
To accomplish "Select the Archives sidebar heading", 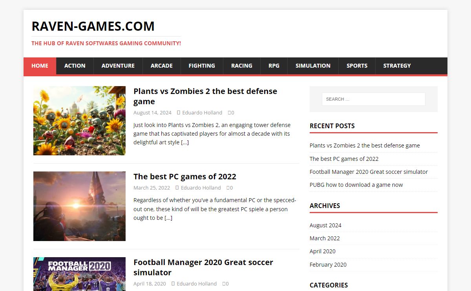I will point(325,206).
